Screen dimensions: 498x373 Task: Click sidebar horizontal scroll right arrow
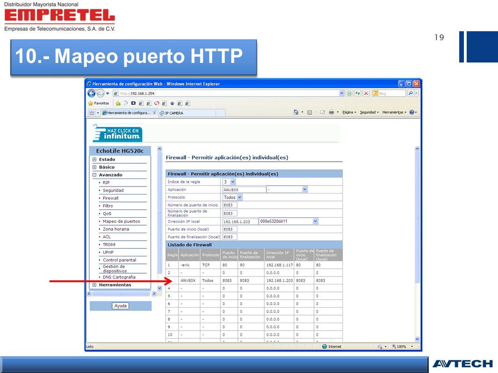[x=154, y=294]
